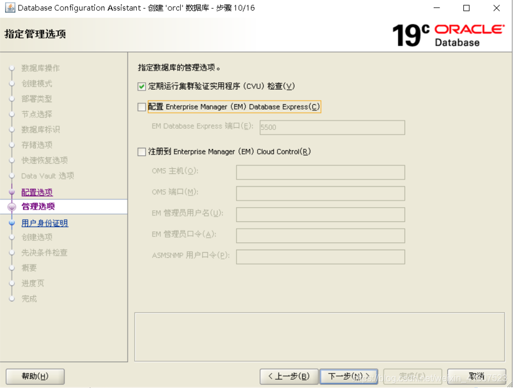Enable the register to EM Cloud Control checkbox

tap(142, 152)
